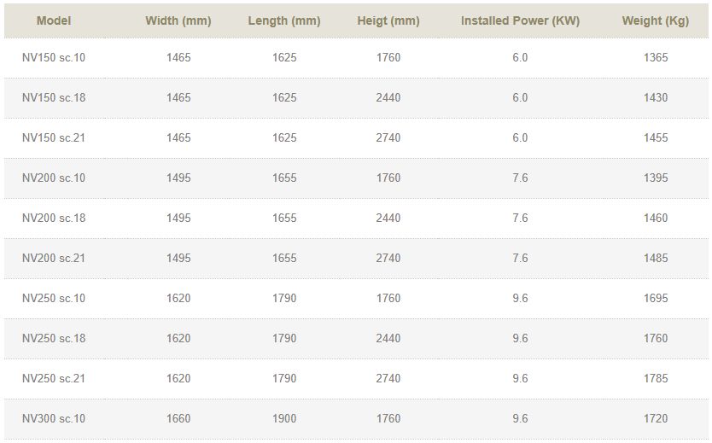Select the NV250 sc.18 model cell
The image size is (712, 443).
(54, 339)
